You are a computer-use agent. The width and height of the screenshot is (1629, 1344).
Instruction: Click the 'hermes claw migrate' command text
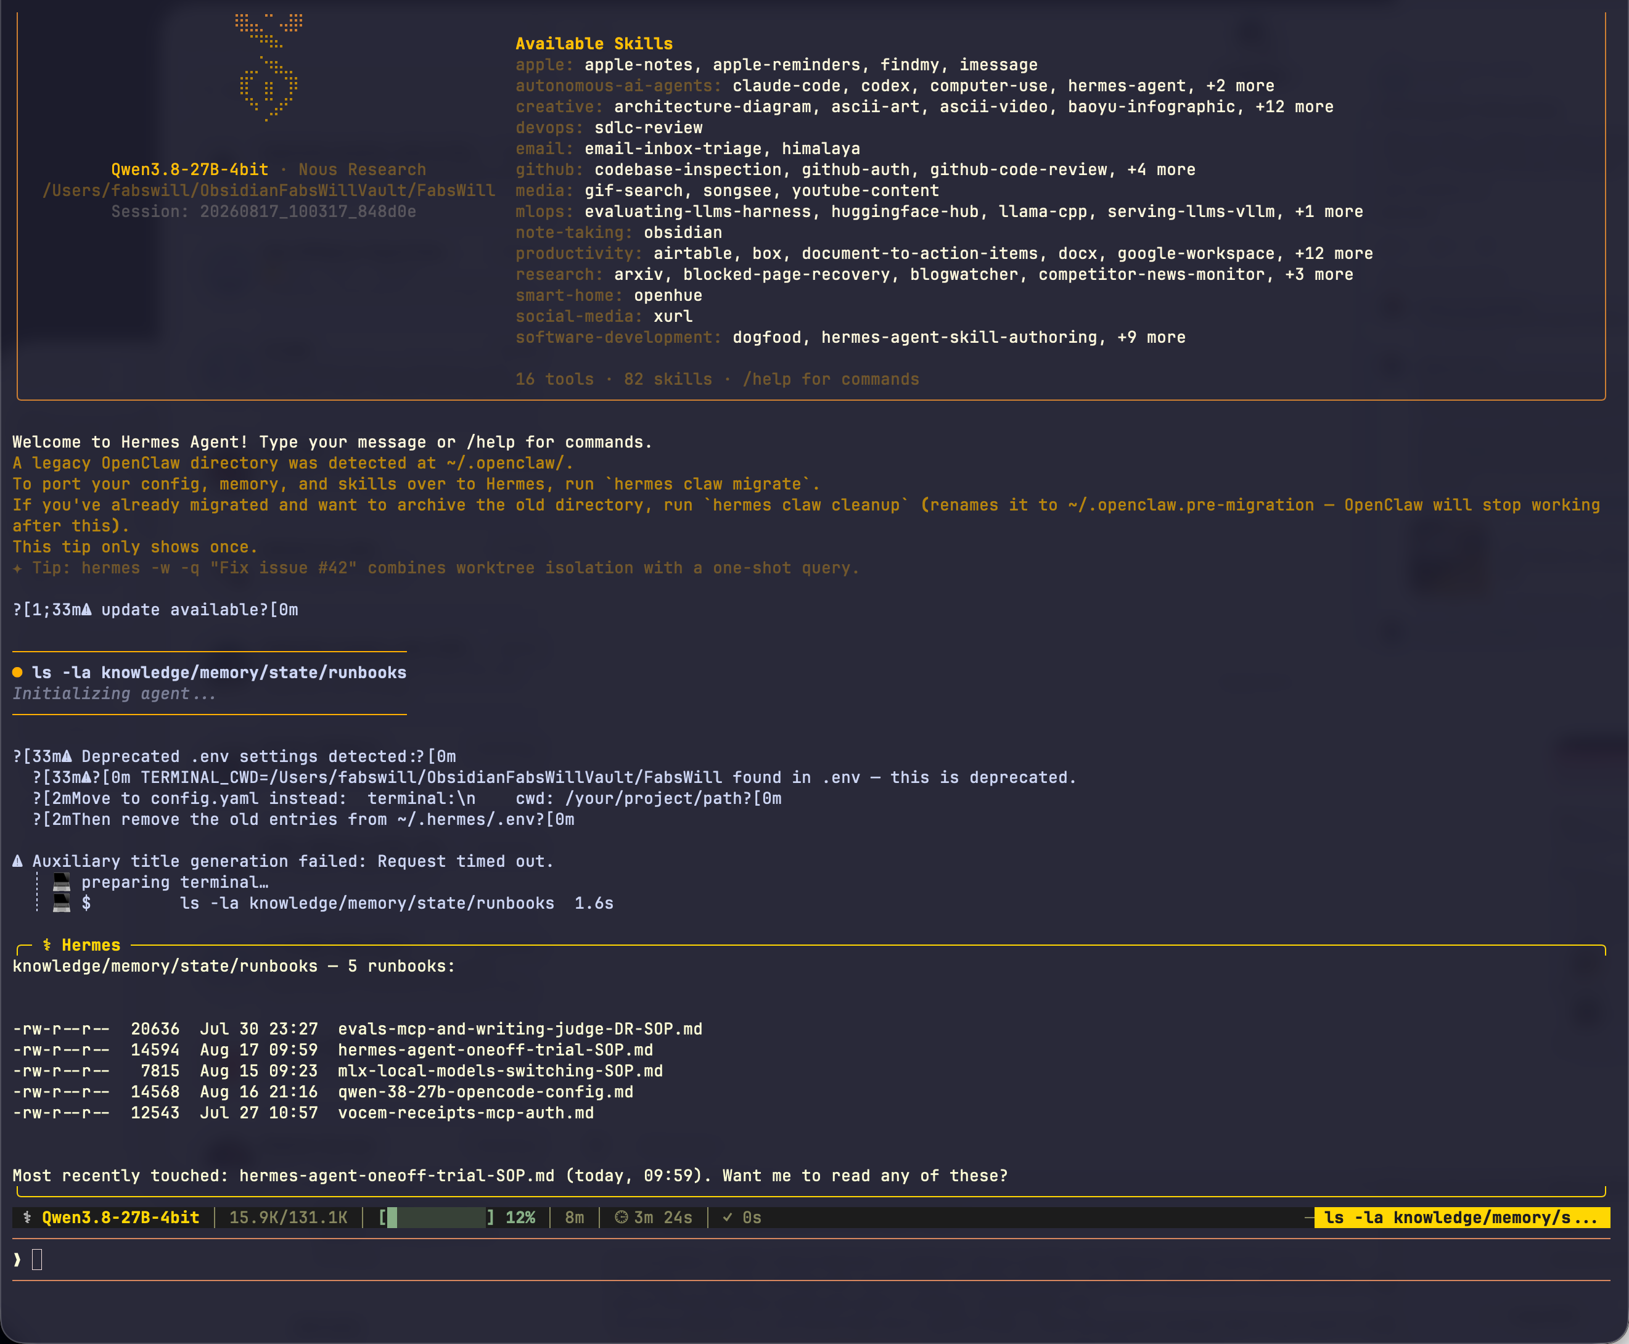[x=708, y=483]
